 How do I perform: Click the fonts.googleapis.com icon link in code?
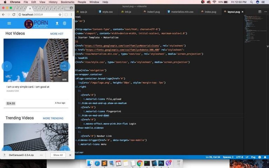pyautogui.click(x=122, y=46)
